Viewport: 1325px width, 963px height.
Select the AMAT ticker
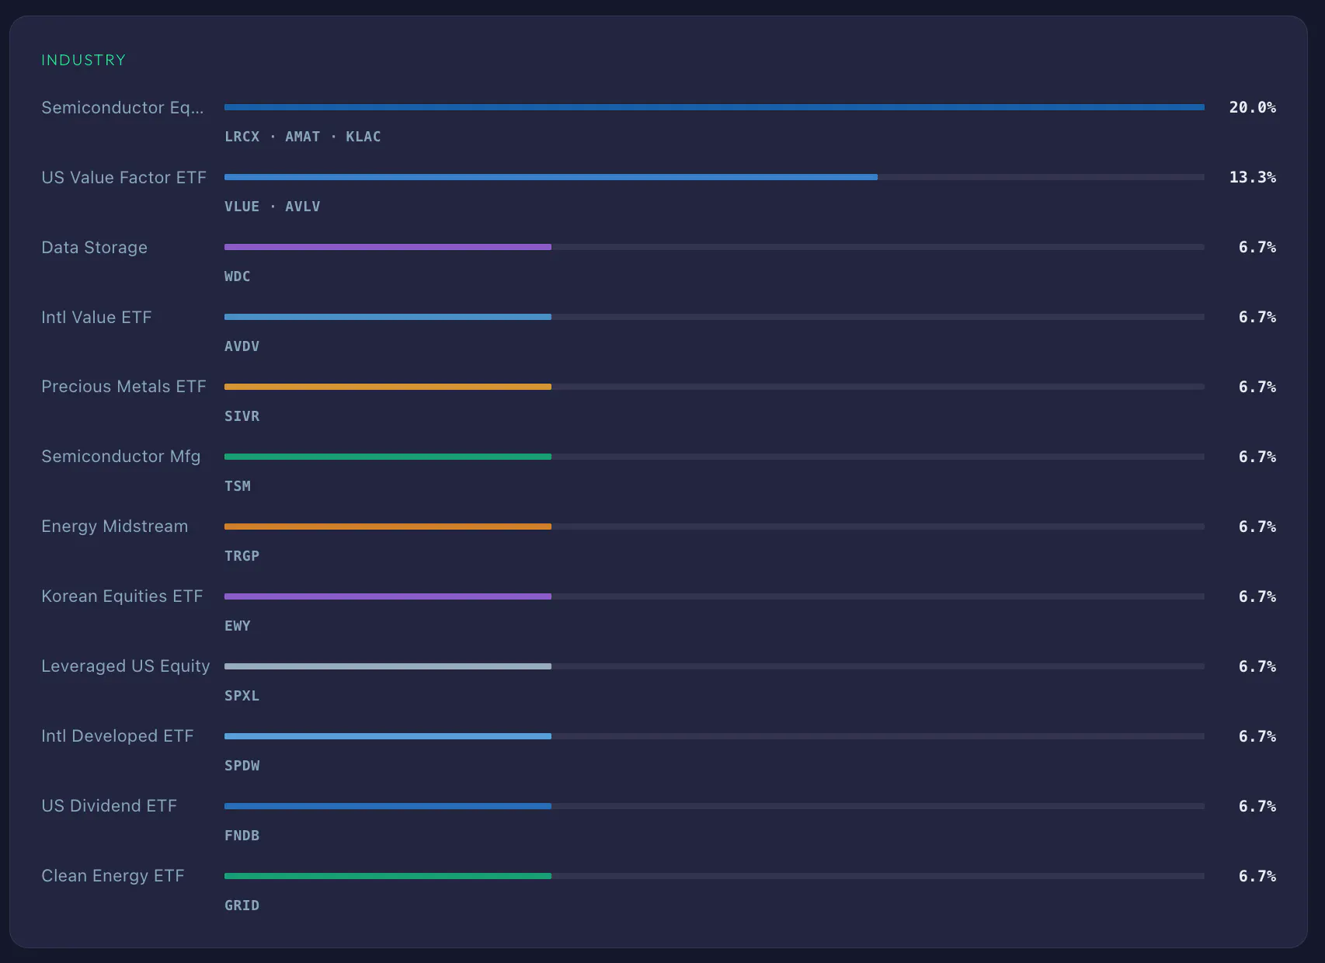coord(303,137)
